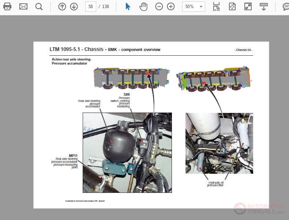Screen dimensions: 289x220
Task: Click the hydraulic oil filter photo
Action: 219,143
